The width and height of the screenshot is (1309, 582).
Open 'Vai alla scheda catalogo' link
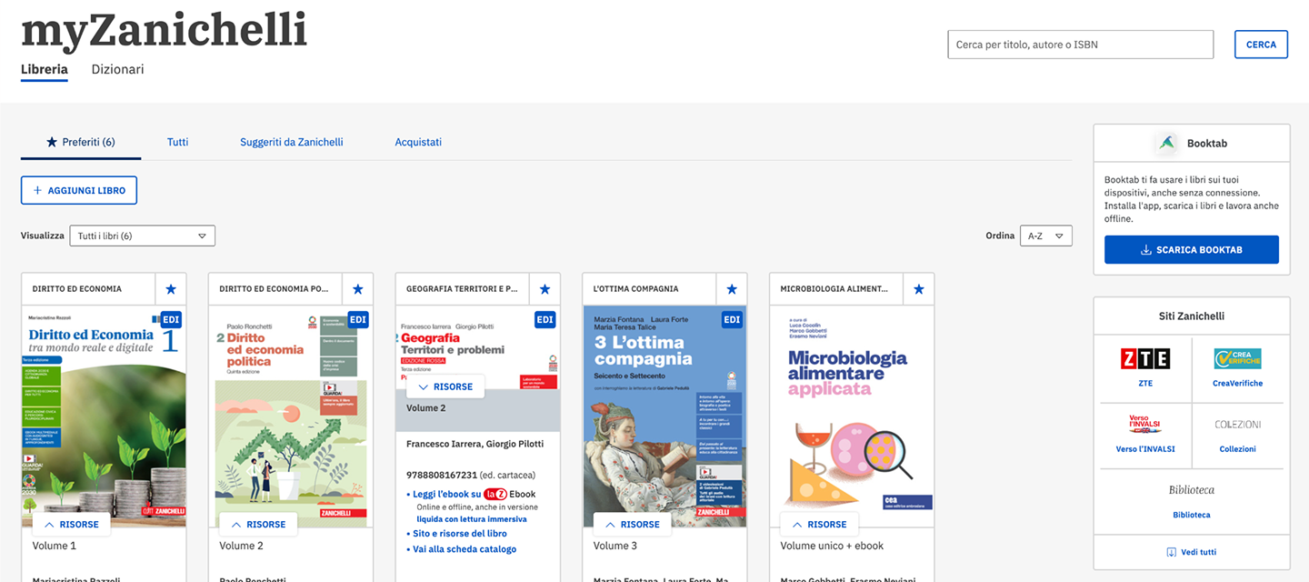(x=465, y=549)
